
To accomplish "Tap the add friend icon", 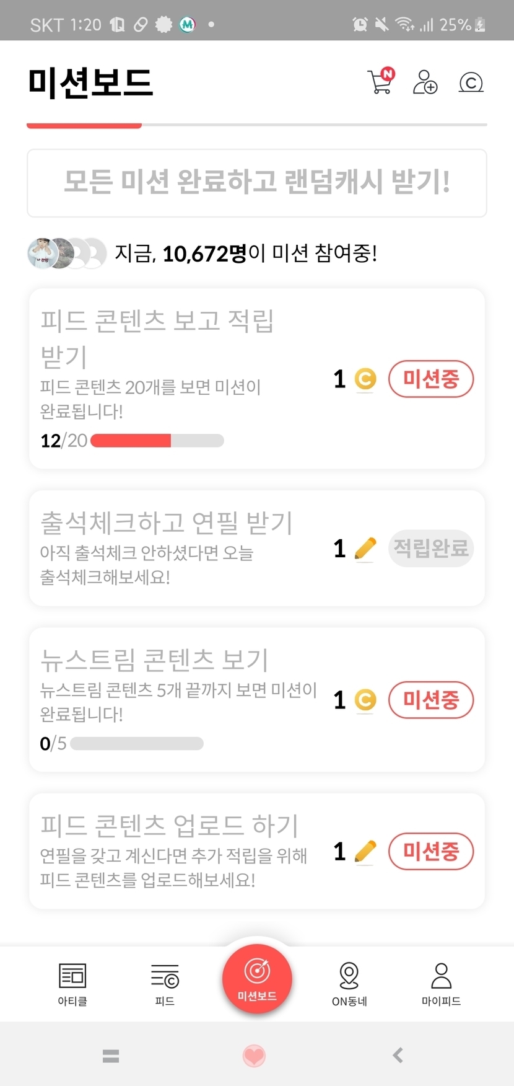I will 425,82.
